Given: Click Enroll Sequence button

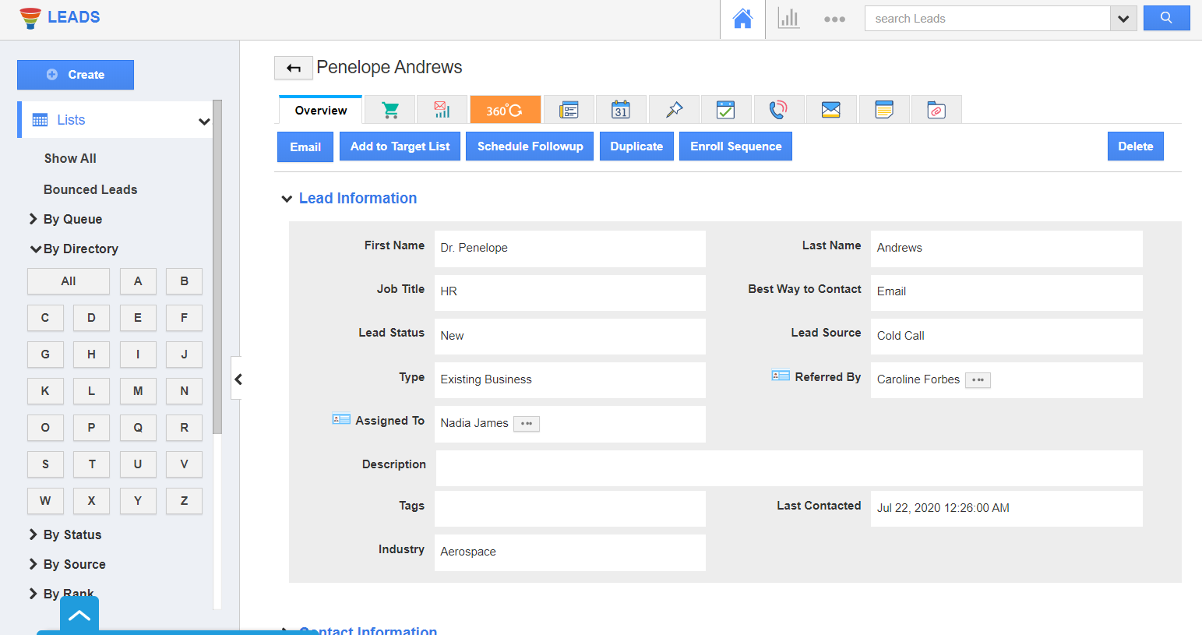Looking at the screenshot, I should click(735, 146).
